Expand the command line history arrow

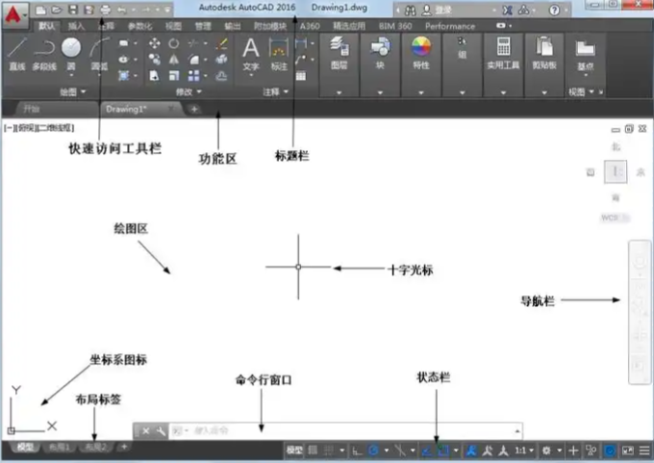pos(517,431)
